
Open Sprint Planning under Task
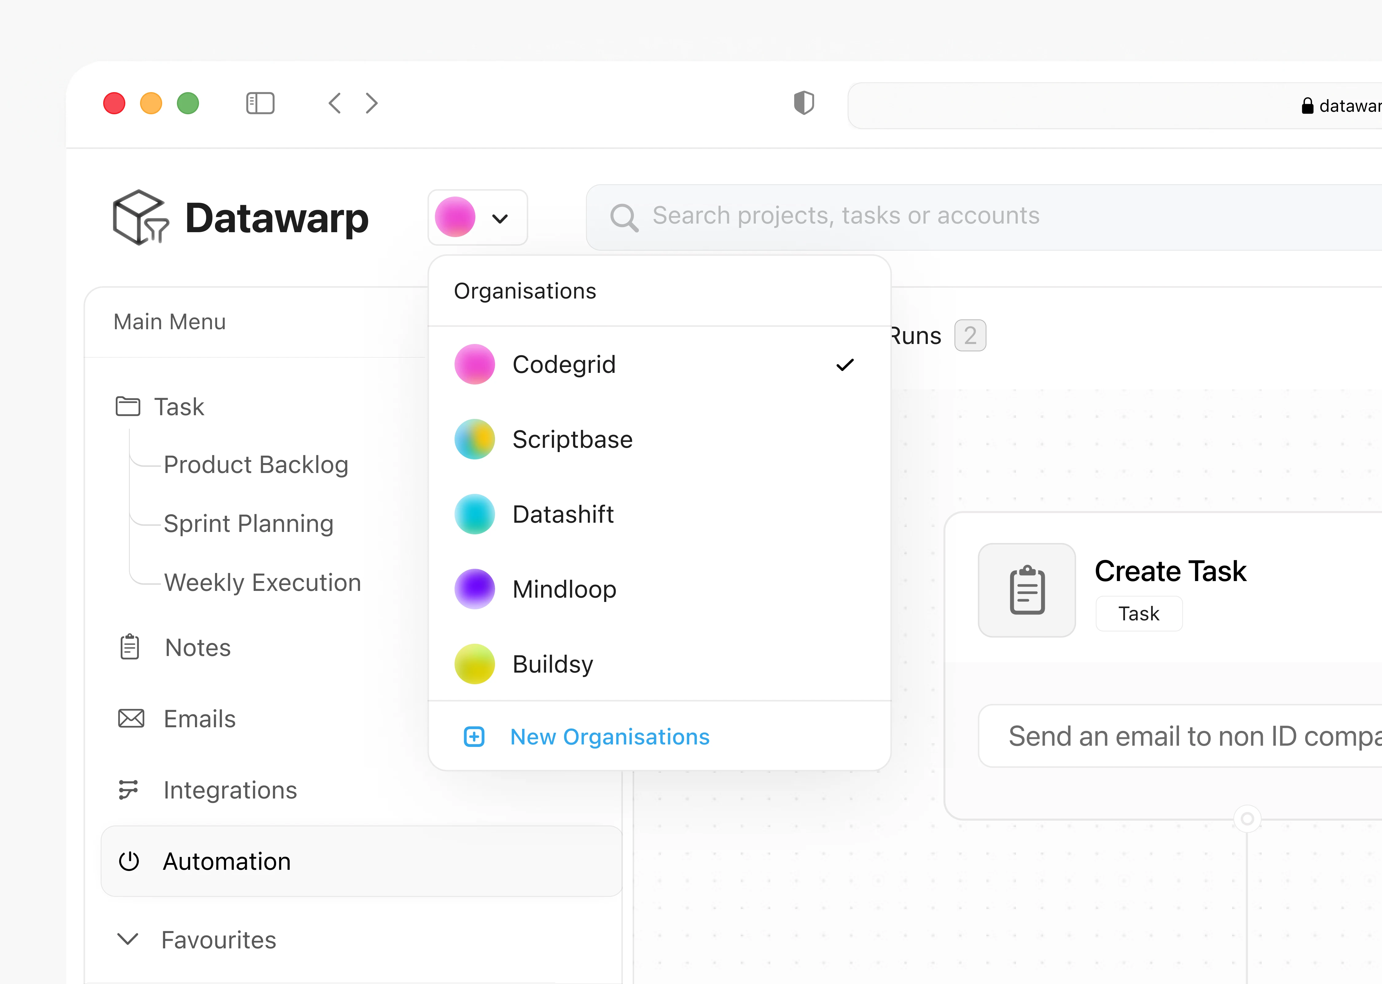[248, 524]
